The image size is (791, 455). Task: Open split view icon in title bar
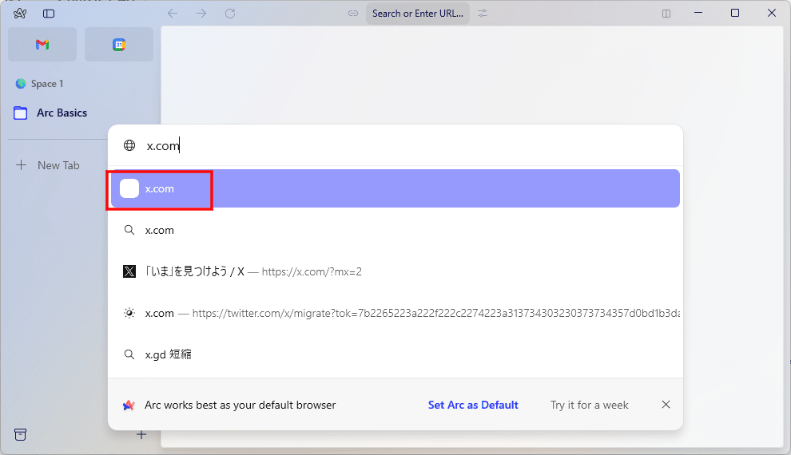tap(666, 14)
